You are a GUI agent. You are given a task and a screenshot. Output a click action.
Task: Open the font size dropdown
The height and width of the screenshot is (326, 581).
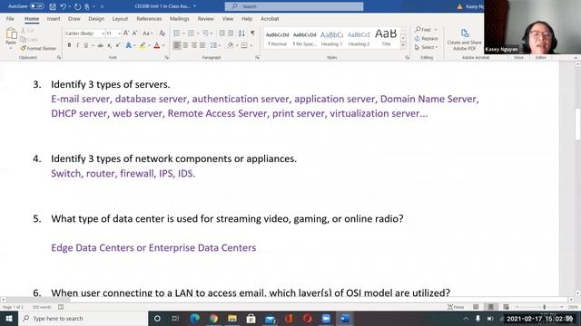(119, 34)
